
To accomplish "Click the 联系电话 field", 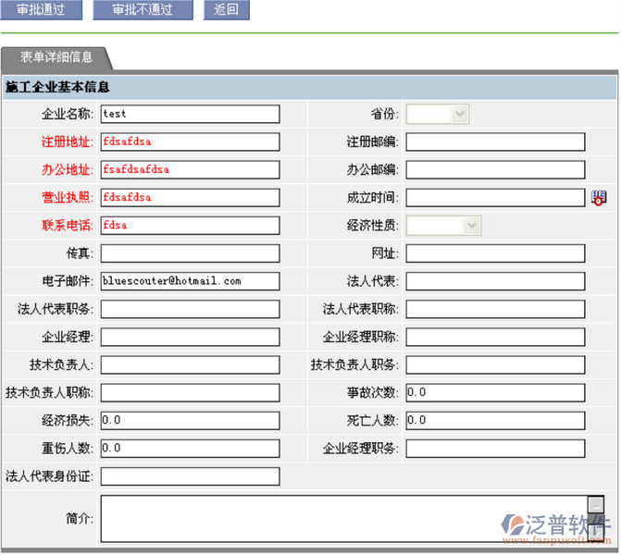I will point(190,225).
